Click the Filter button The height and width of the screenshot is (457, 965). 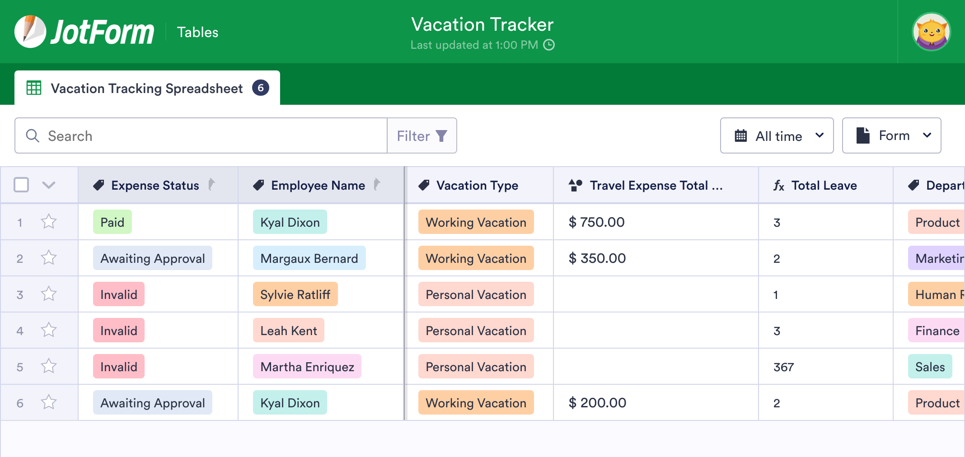point(422,135)
